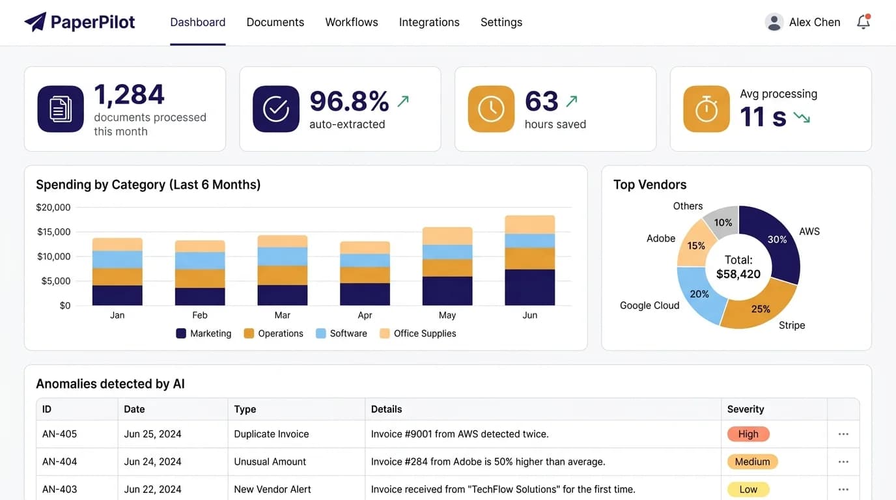Image resolution: width=896 pixels, height=500 pixels.
Task: Open the notifications bell
Action: (863, 22)
